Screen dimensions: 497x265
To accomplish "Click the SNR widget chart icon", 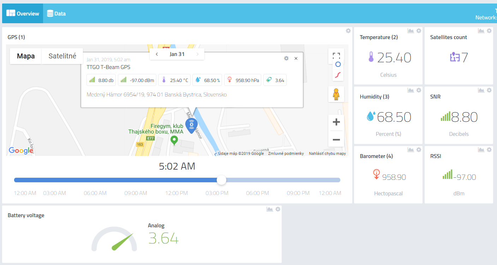I will click(x=481, y=90).
